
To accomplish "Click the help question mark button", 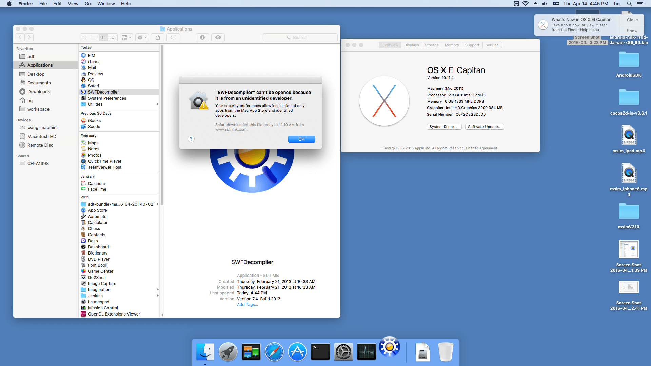I will click(x=191, y=139).
